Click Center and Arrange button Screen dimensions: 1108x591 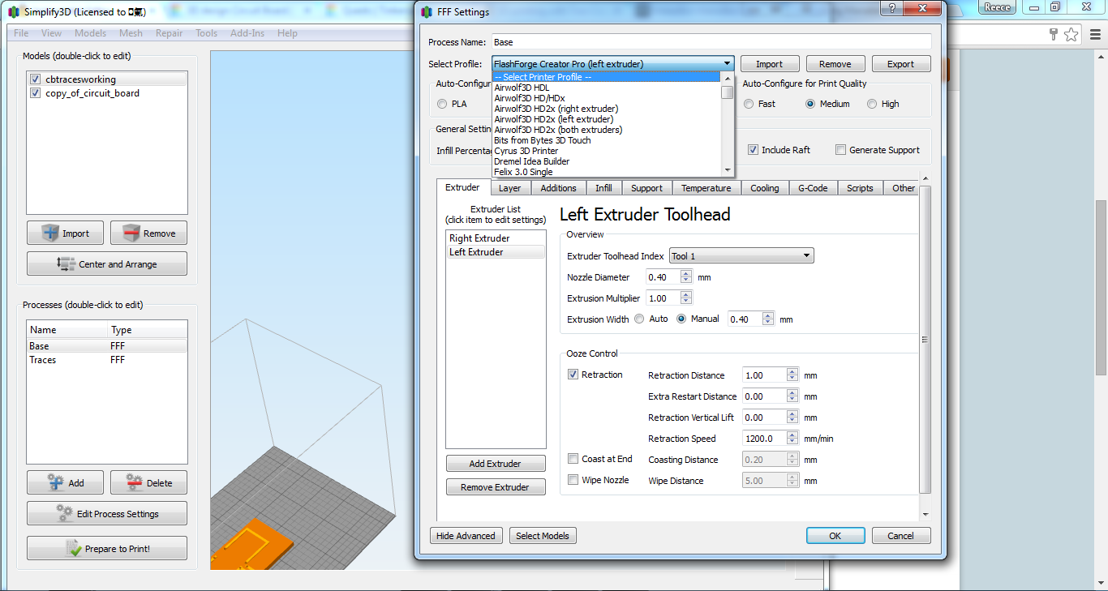click(x=107, y=263)
